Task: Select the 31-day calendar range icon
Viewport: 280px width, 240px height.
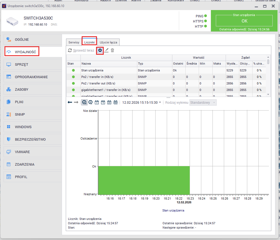Action: [109, 102]
